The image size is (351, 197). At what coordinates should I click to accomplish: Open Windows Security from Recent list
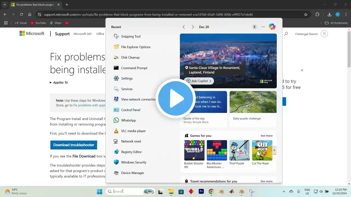coord(130,162)
